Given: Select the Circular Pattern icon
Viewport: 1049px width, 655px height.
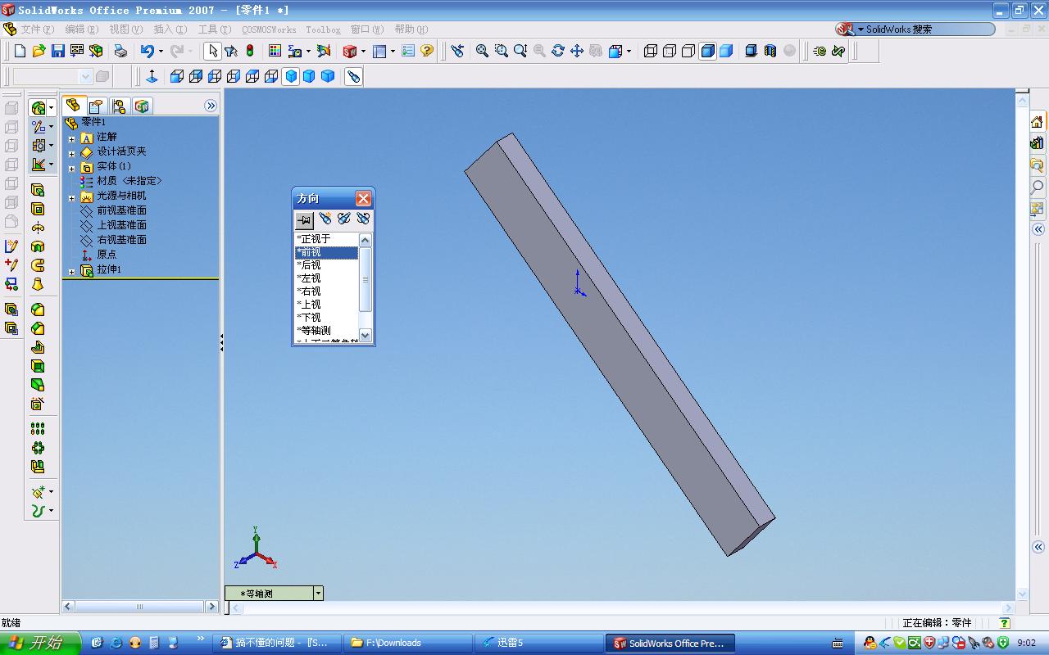Looking at the screenshot, I should coord(38,447).
